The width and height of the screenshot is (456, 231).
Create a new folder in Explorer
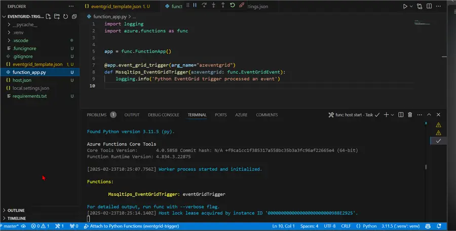coord(57,17)
